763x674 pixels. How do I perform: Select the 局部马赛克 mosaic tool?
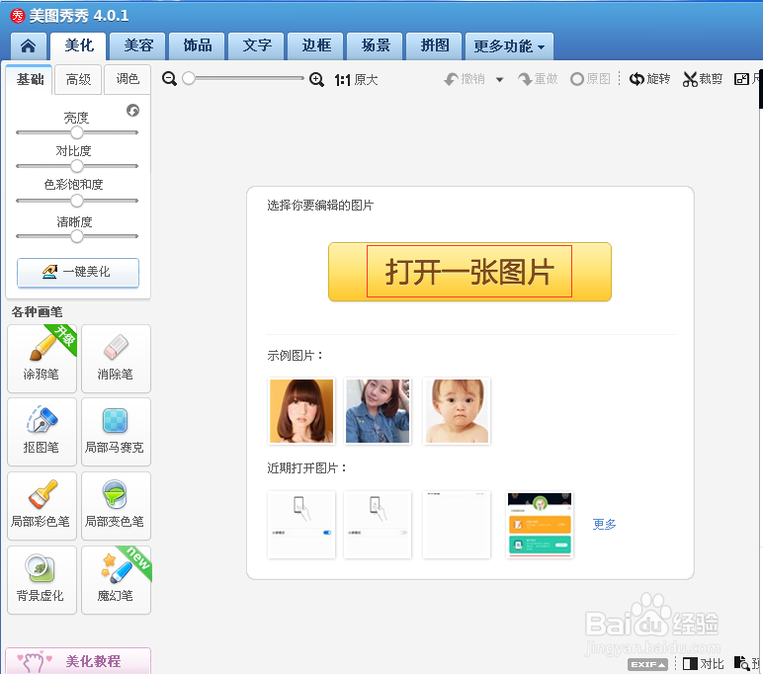pyautogui.click(x=116, y=432)
